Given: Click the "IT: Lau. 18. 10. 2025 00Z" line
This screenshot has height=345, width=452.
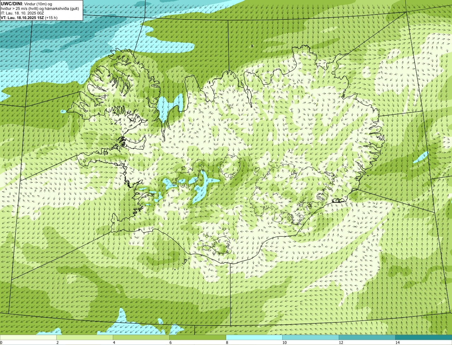Looking at the screenshot, I should coord(23,13).
